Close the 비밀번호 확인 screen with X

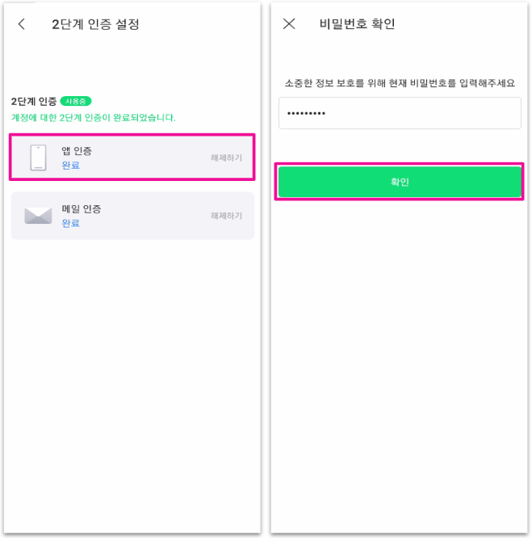click(x=289, y=24)
